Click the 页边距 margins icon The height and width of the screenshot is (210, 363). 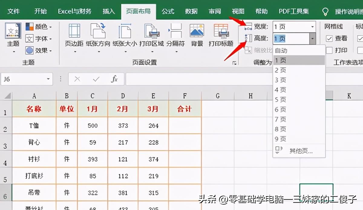[x=74, y=32]
